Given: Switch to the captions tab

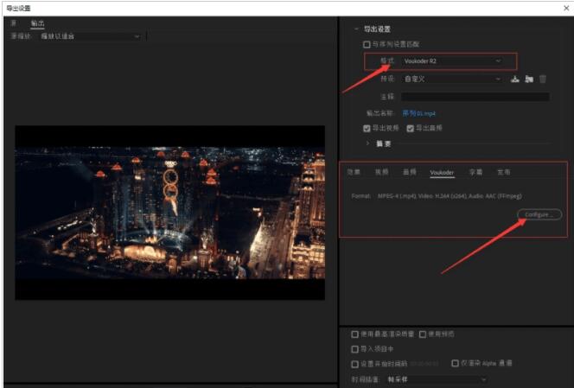Looking at the screenshot, I should pyautogui.click(x=475, y=172).
